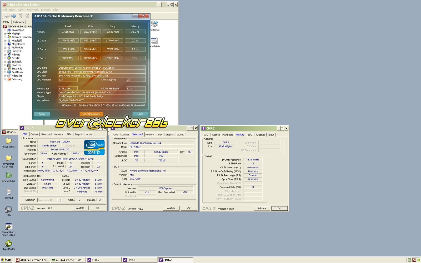Viewport: 421px width, 263px height.
Task: Open the Súgó menu
Action: (56, 10)
